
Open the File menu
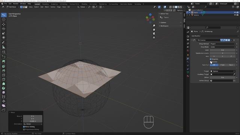[6, 4]
